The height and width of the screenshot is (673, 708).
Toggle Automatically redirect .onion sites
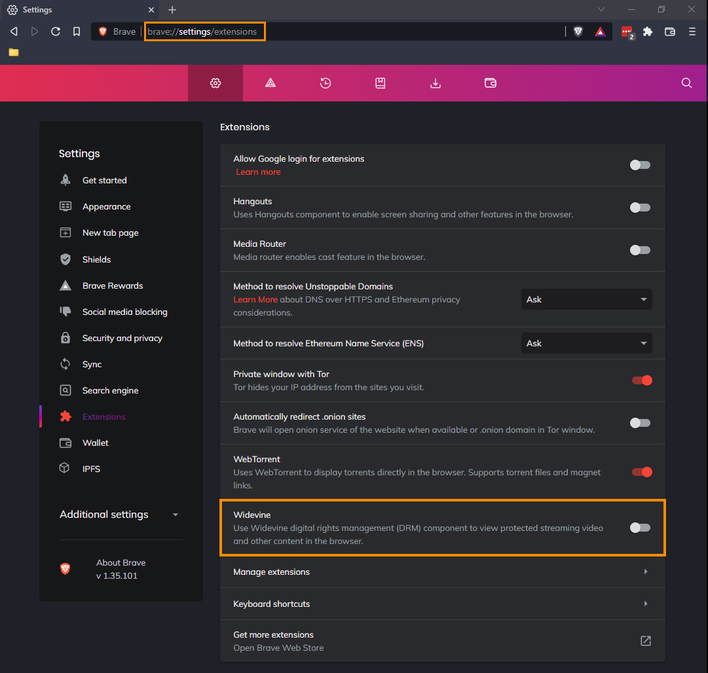[640, 423]
